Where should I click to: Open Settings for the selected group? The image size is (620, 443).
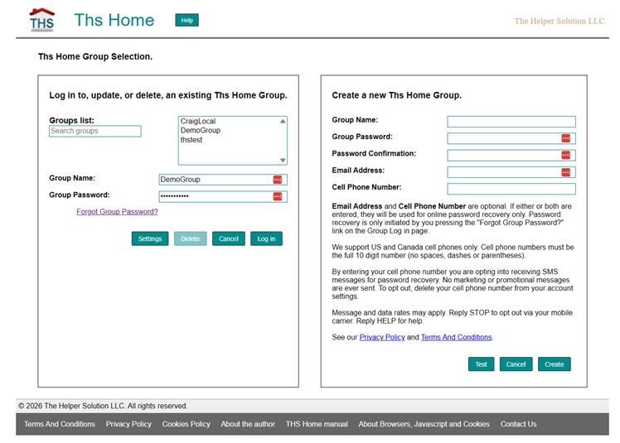(x=150, y=238)
